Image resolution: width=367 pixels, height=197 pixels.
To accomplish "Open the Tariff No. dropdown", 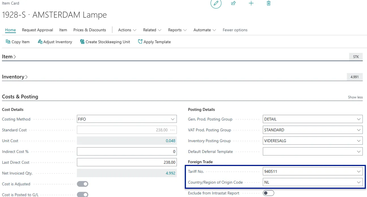I will [358, 172].
